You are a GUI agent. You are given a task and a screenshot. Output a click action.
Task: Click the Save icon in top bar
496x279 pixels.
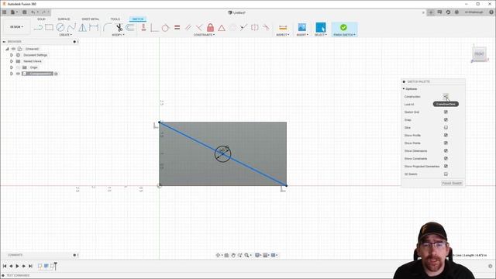coord(24,12)
